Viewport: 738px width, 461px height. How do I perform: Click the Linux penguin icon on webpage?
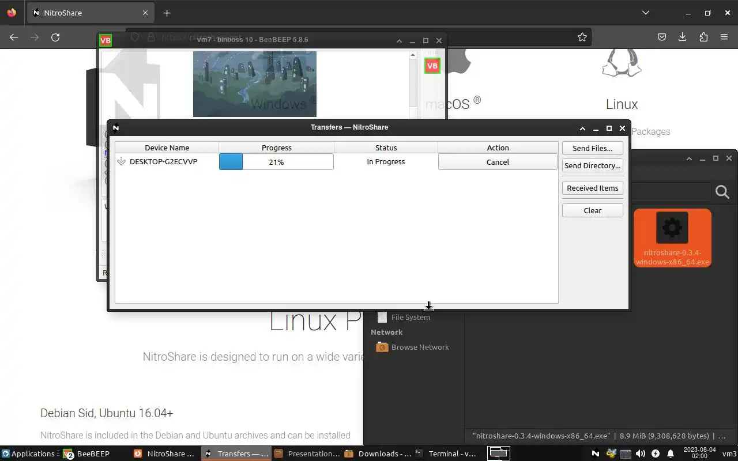[x=622, y=62]
